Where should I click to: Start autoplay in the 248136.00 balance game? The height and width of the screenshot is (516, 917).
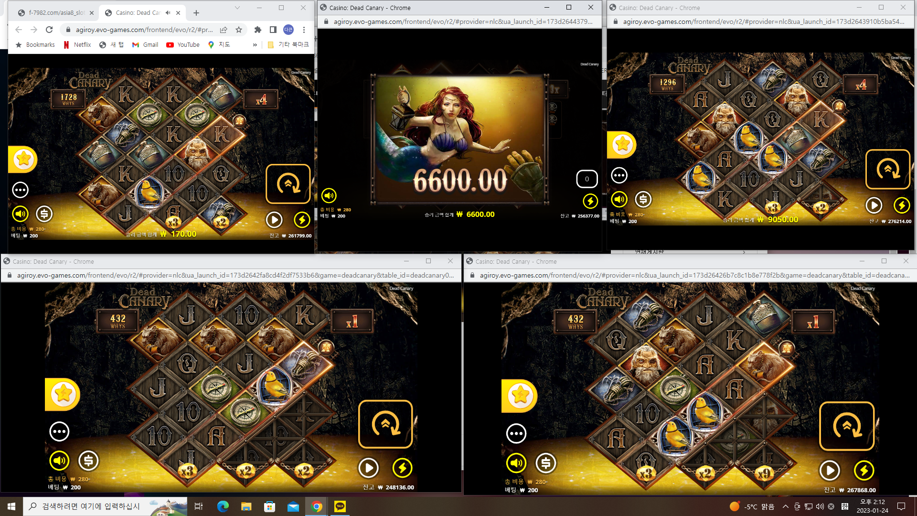pos(369,468)
